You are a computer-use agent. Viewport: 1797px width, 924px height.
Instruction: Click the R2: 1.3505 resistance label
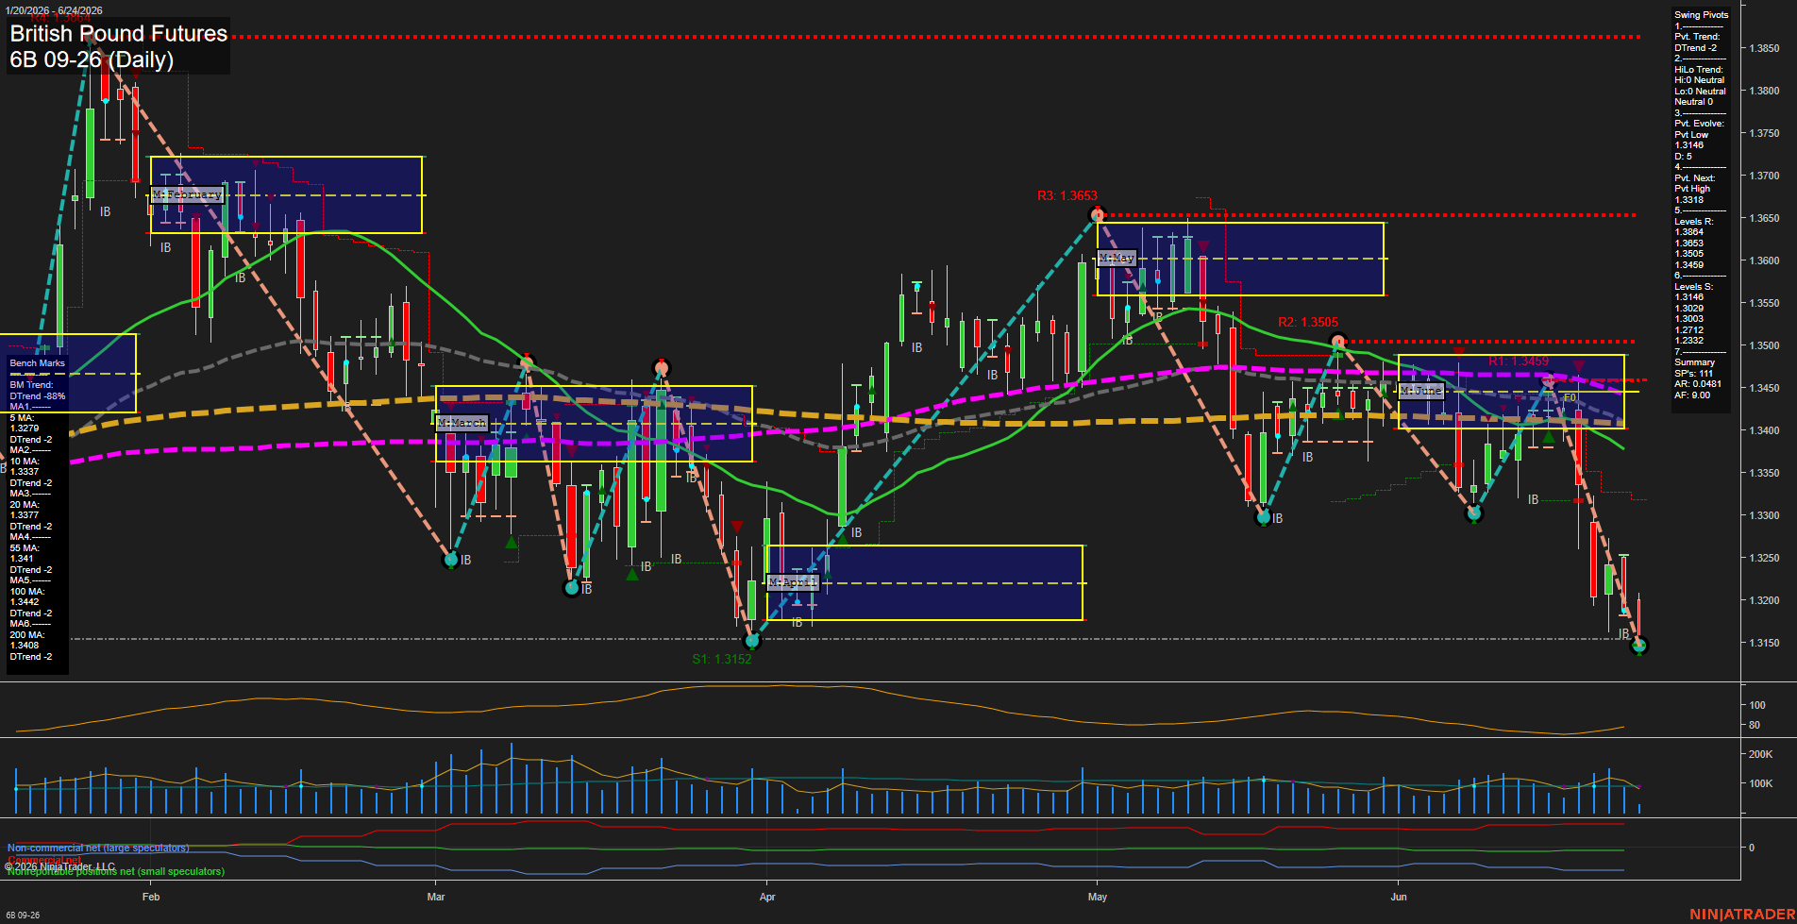click(x=1308, y=323)
